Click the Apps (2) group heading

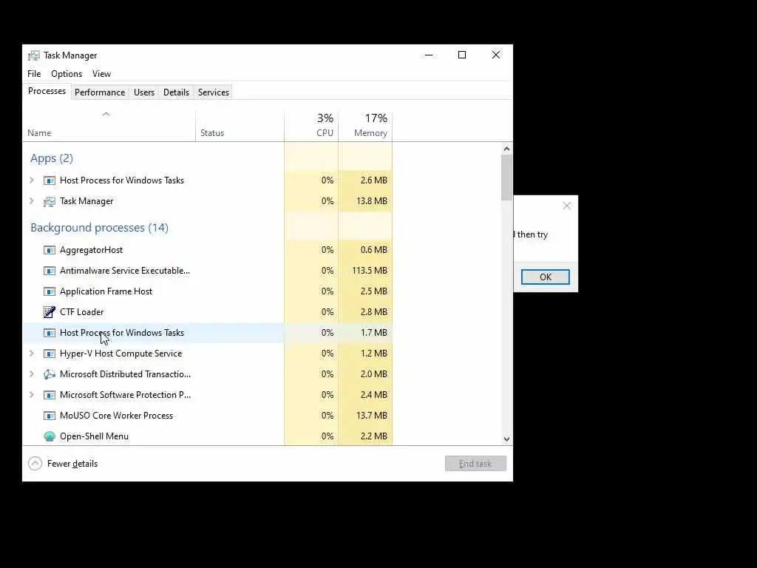pos(52,158)
